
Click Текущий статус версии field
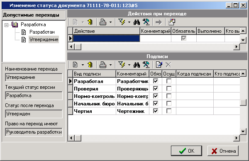coord(34,95)
